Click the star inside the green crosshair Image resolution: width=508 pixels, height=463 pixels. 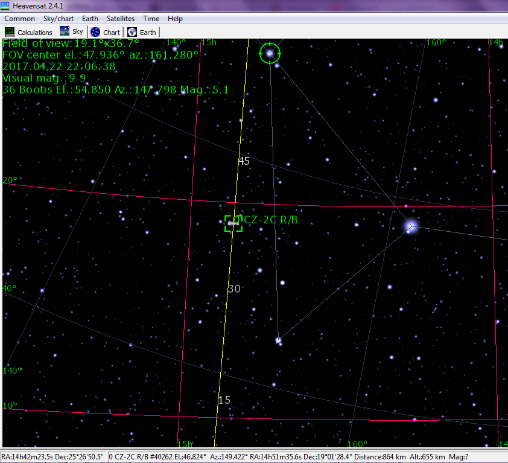[270, 54]
